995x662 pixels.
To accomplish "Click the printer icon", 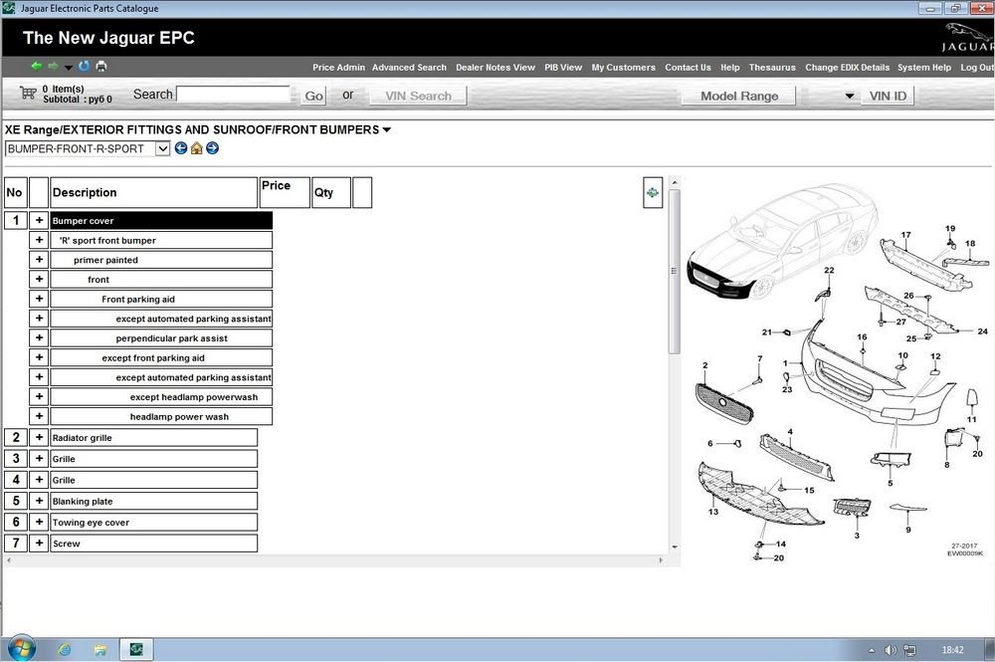I will pos(100,66).
